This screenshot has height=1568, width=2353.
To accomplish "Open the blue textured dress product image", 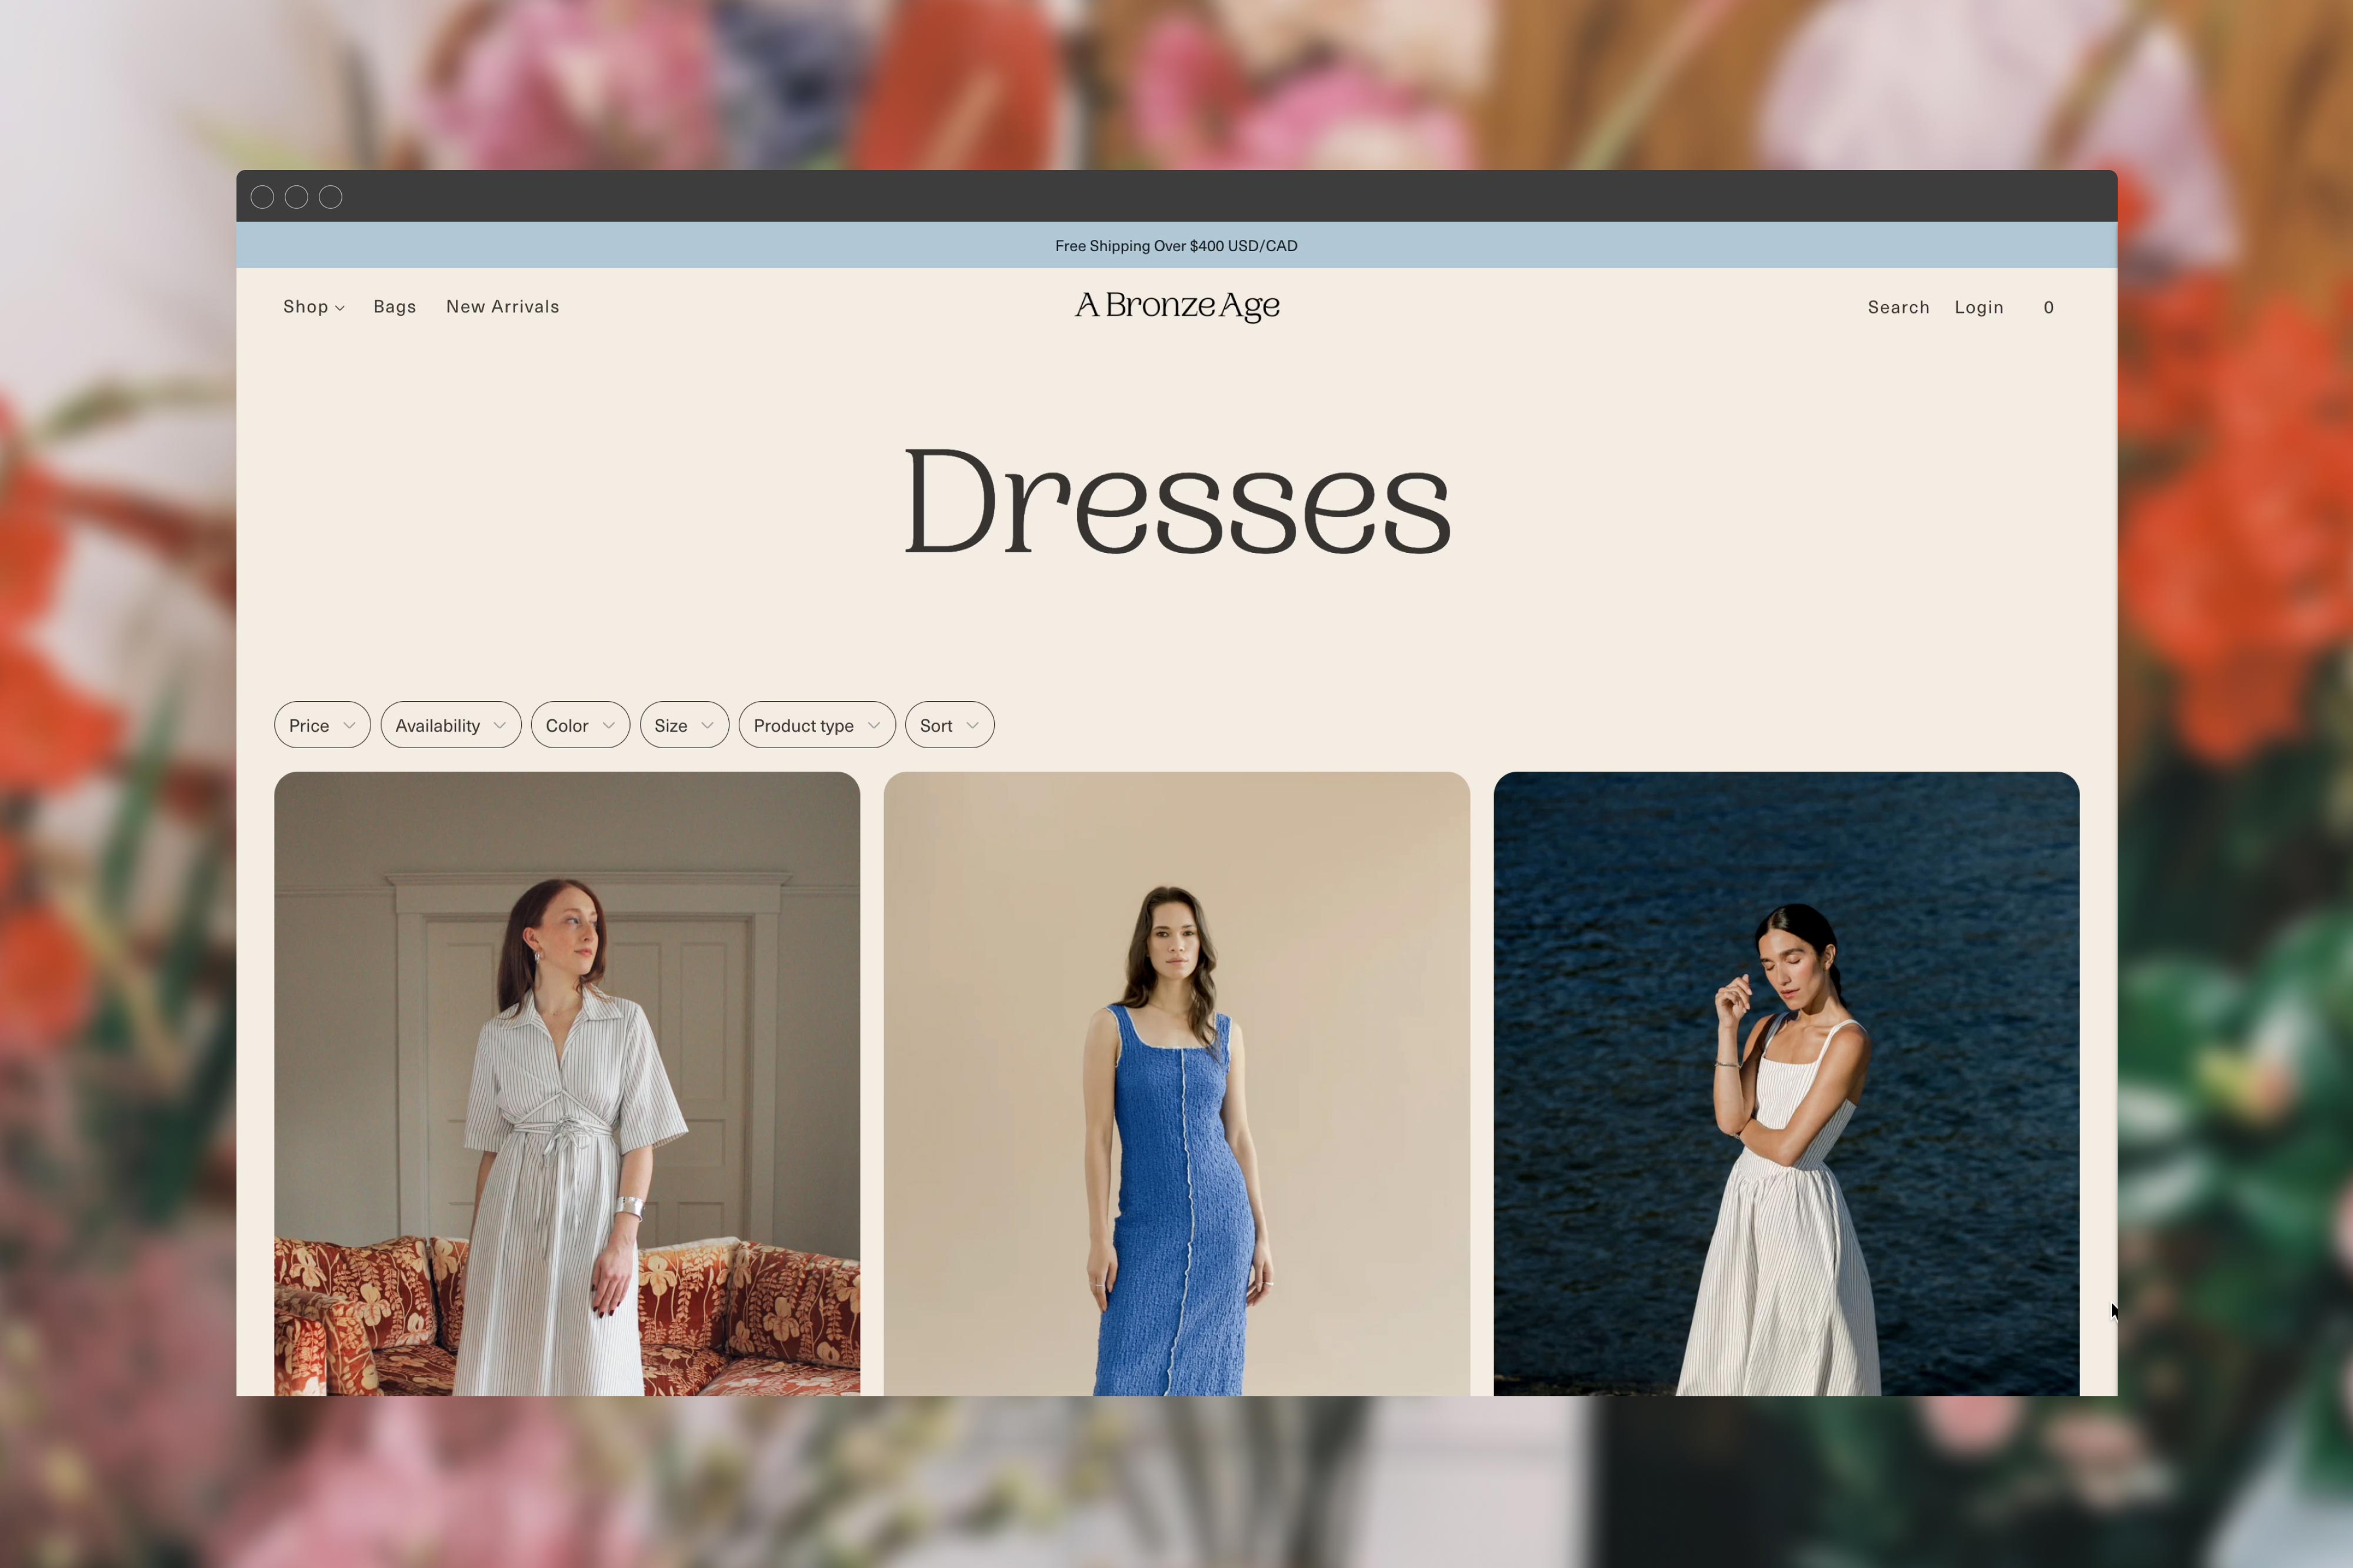I will pos(1176,1083).
